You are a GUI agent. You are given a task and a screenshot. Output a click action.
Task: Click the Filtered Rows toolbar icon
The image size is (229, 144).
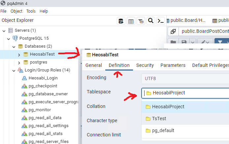click(x=141, y=21)
